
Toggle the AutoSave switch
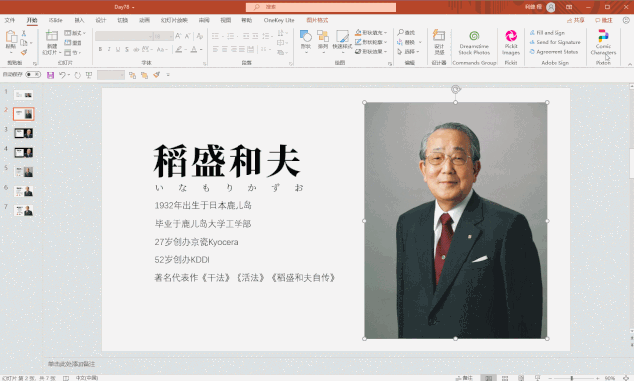tap(33, 74)
